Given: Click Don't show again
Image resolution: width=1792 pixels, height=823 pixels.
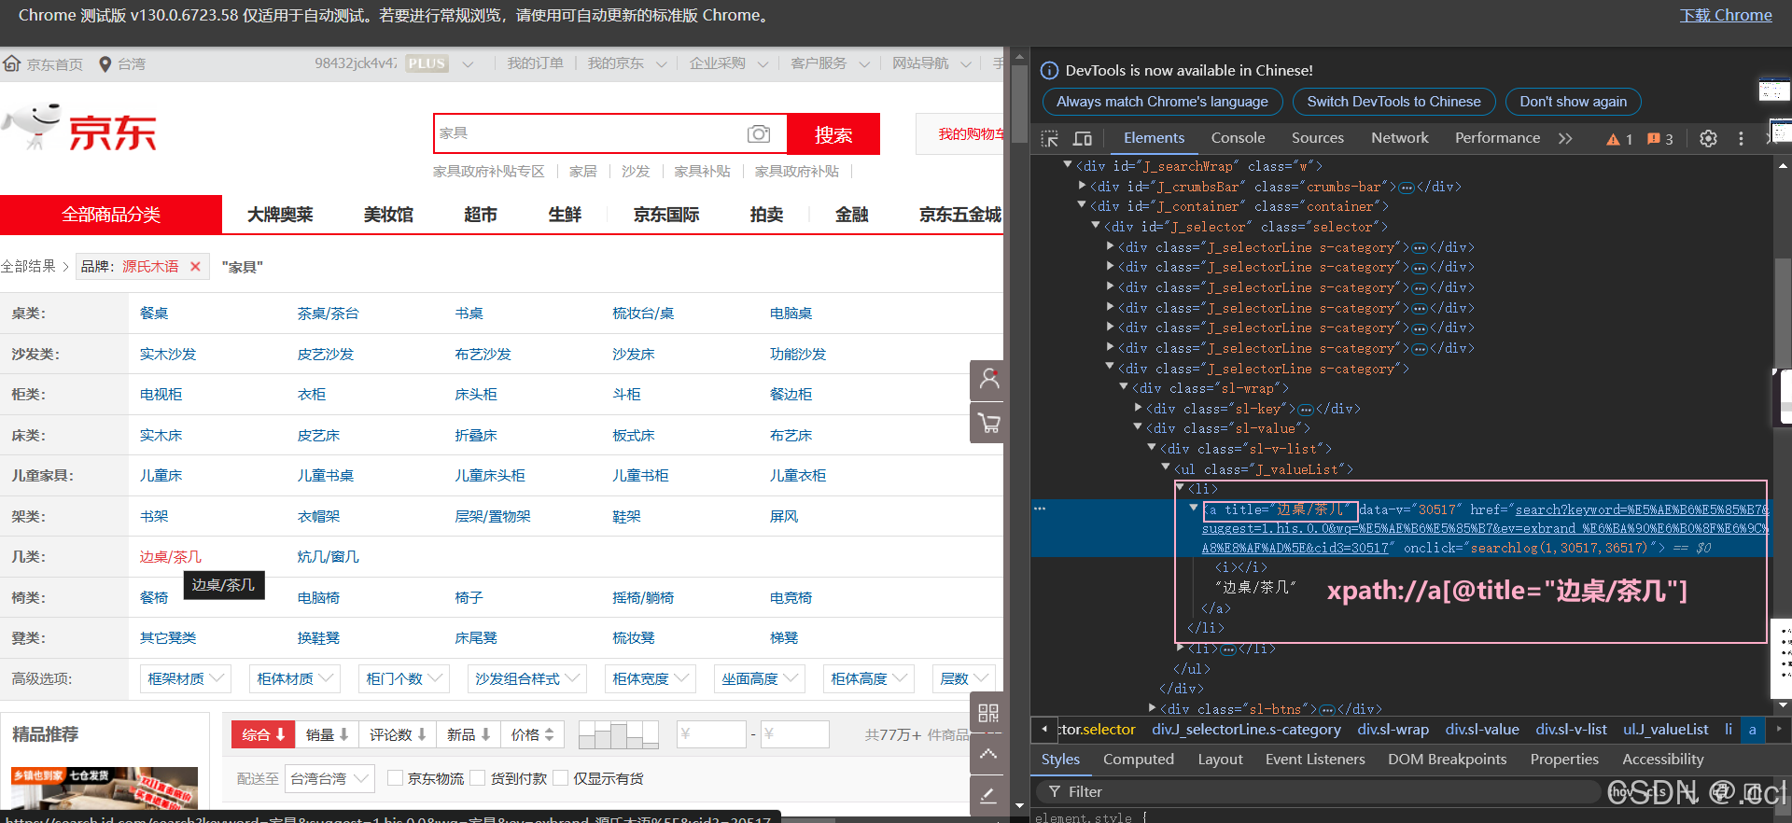Looking at the screenshot, I should (x=1573, y=102).
